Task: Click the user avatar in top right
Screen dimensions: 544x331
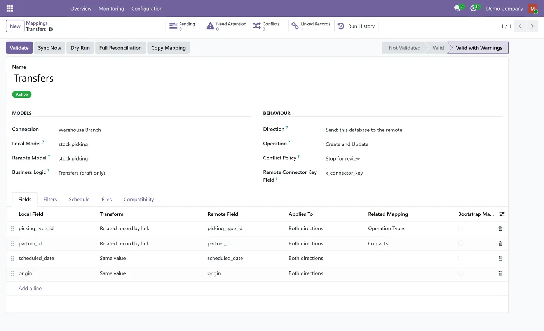Action: (x=532, y=8)
